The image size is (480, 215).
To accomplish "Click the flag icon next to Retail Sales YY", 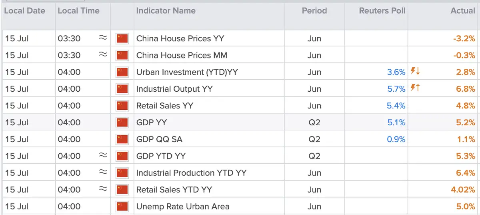I will pos(122,106).
